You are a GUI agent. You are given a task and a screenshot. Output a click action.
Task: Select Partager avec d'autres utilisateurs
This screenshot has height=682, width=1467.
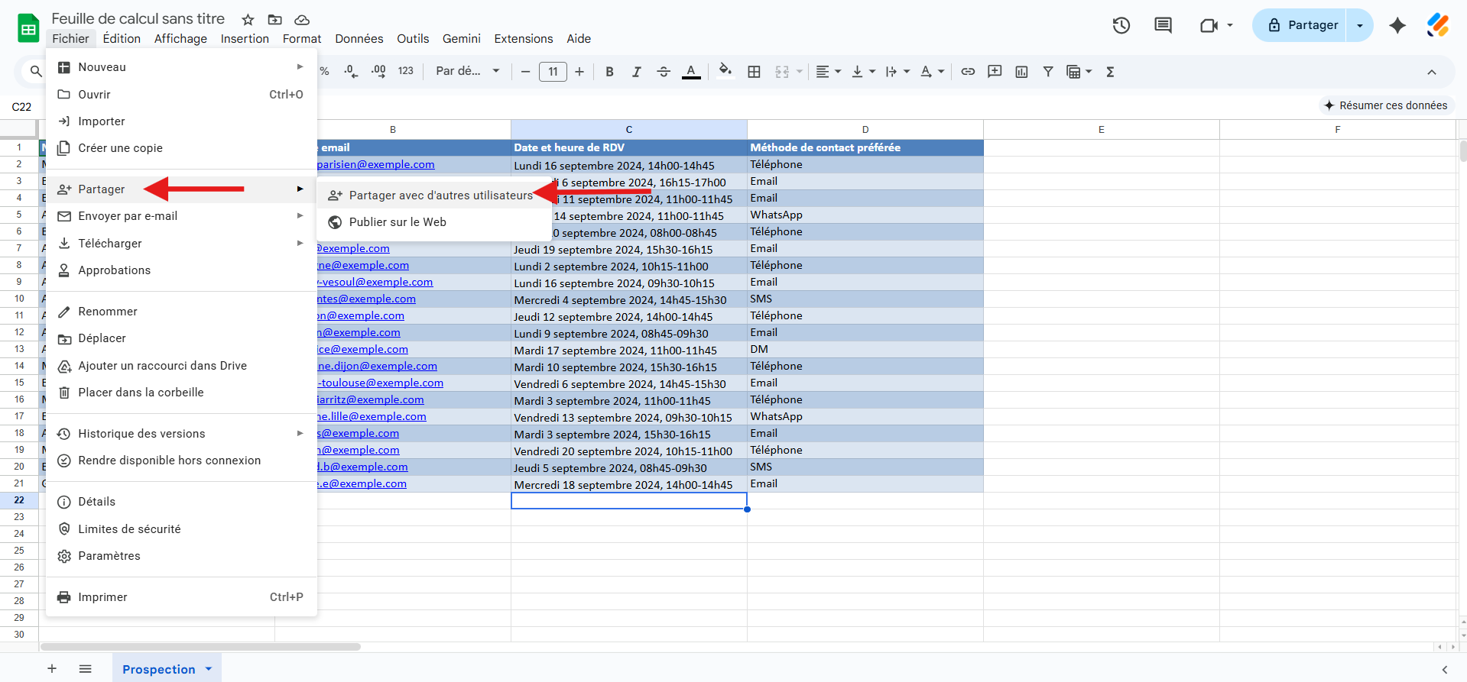click(434, 196)
